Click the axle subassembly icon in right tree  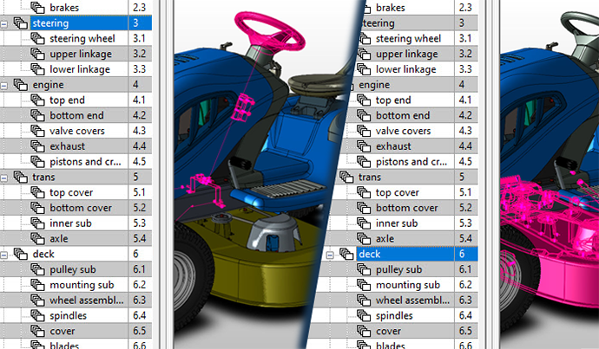click(x=364, y=239)
